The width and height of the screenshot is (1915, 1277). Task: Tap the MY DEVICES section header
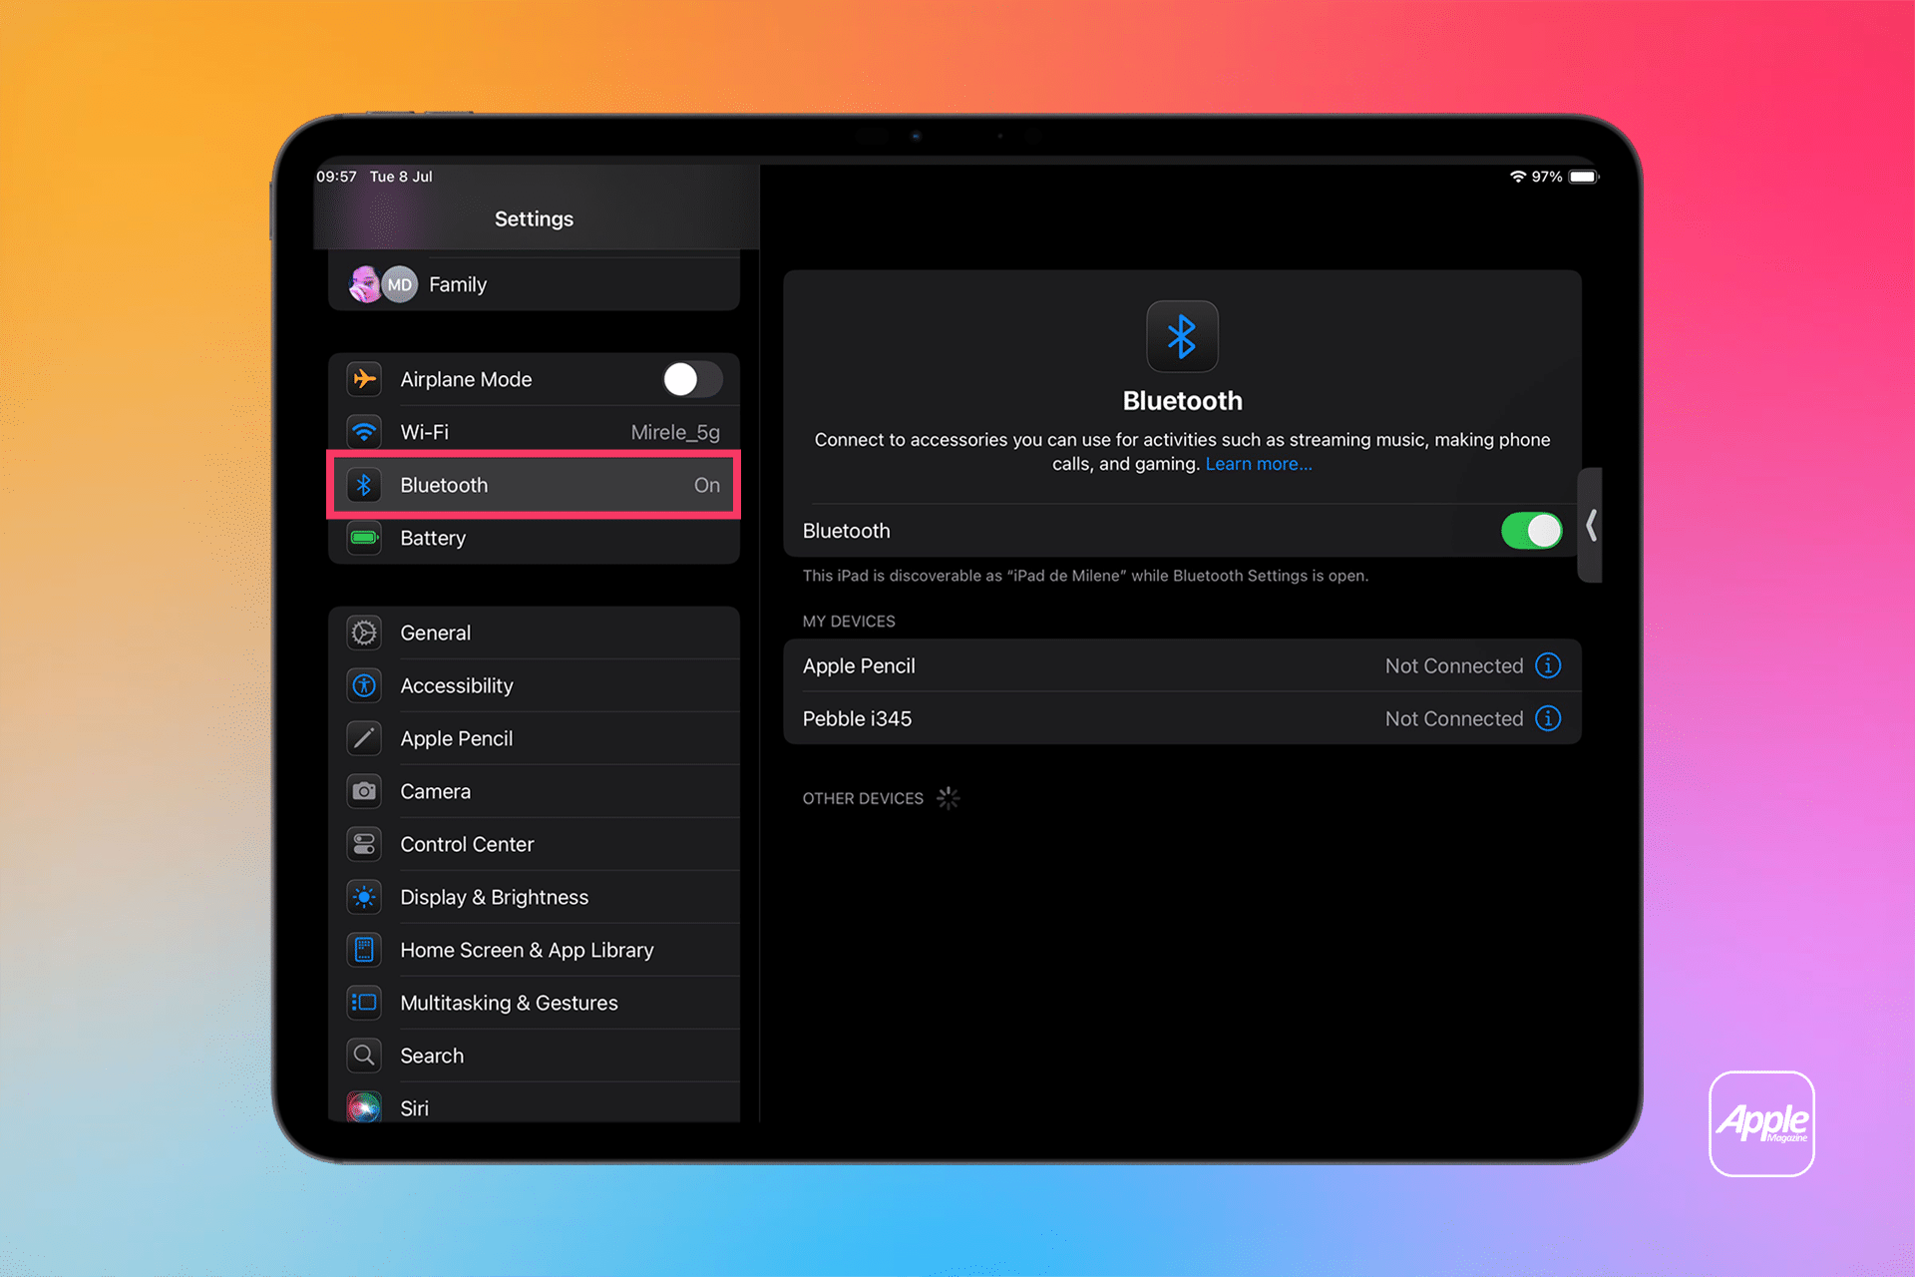pos(849,622)
